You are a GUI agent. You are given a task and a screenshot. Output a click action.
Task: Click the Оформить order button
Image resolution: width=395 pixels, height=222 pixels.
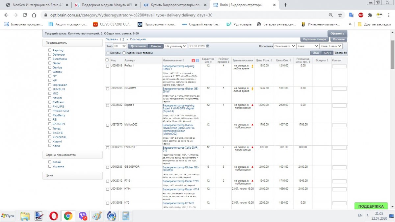337,34
